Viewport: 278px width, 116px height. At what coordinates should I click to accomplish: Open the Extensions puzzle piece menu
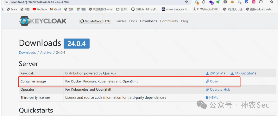click(x=261, y=2)
